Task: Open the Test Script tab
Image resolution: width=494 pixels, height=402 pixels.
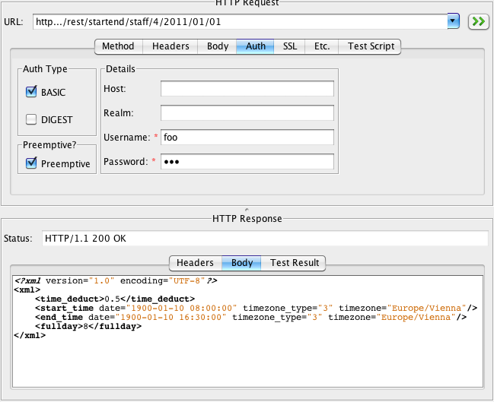Action: point(371,46)
